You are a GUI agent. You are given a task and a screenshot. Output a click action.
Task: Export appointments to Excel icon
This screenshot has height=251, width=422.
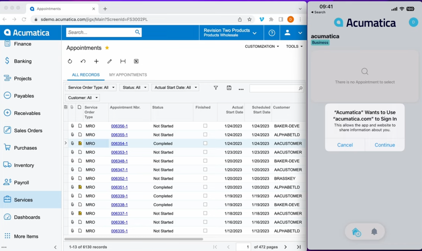[x=136, y=61]
